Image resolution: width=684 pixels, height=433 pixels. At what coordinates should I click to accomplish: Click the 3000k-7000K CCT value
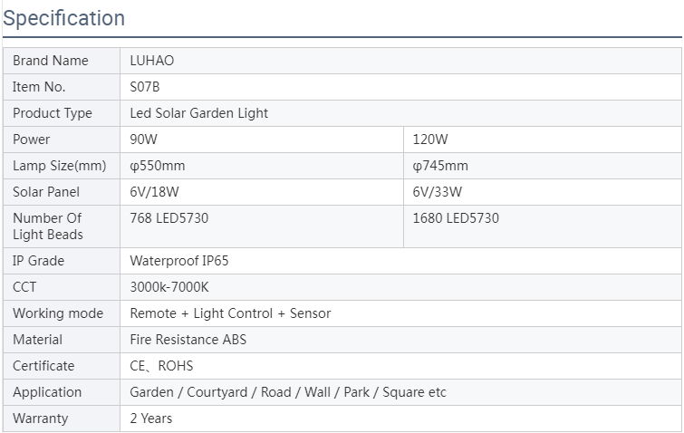click(x=169, y=287)
